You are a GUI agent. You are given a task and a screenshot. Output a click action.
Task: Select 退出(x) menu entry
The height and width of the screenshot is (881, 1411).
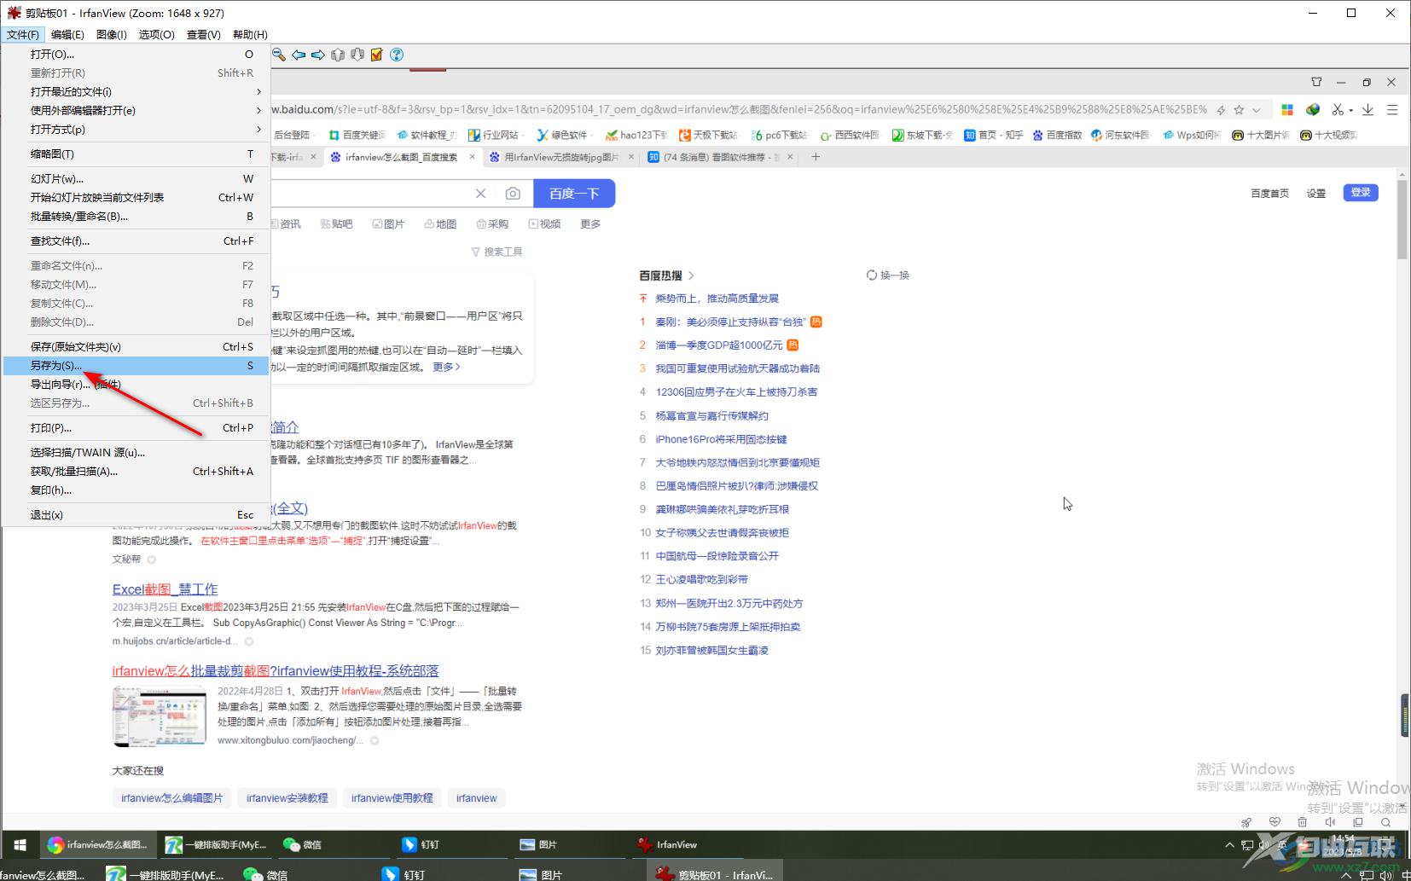136,514
